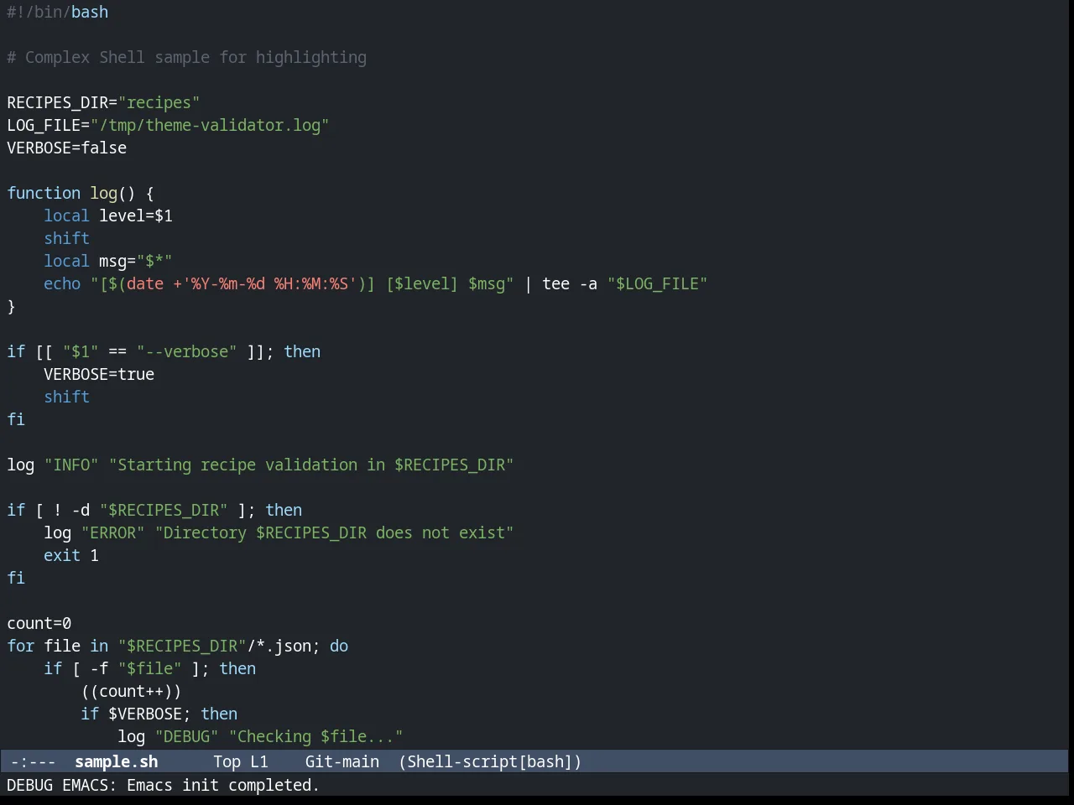
Task: Click the 'function' keyword before log()
Action: tap(44, 193)
